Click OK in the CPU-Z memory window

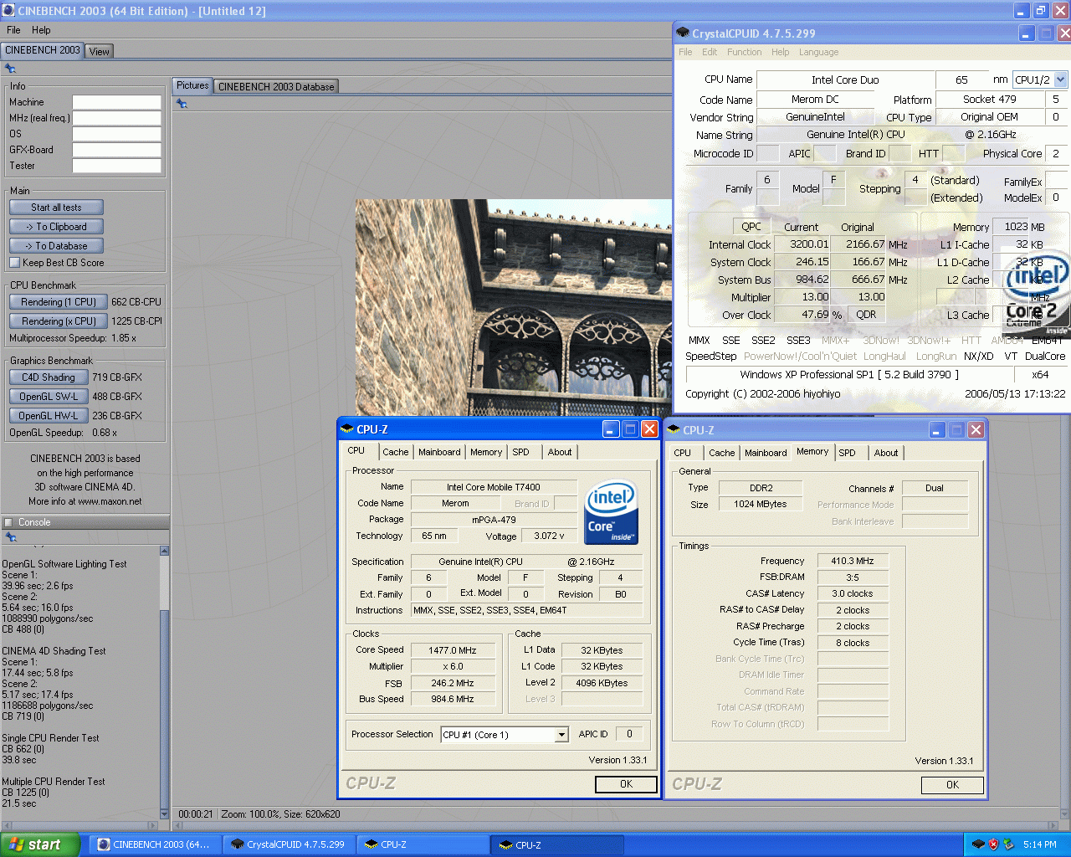click(x=952, y=784)
